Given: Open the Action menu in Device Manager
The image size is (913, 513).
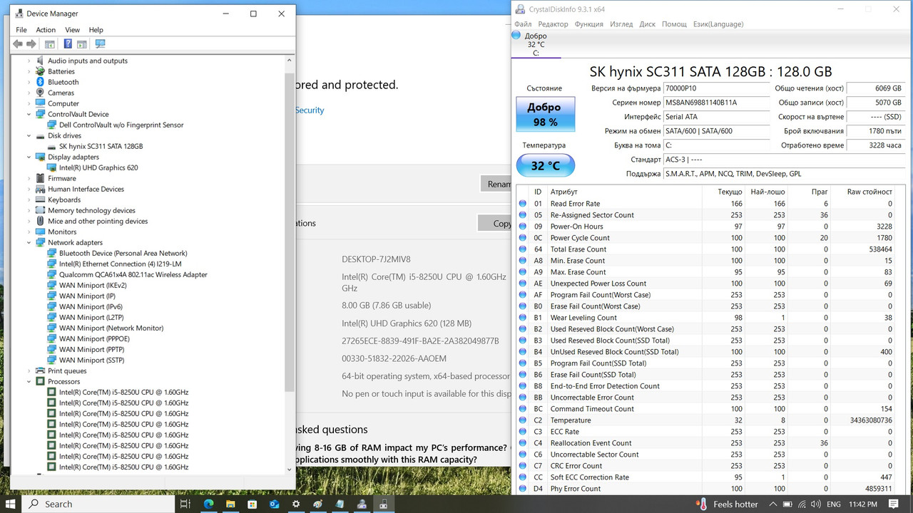Looking at the screenshot, I should tap(46, 30).
